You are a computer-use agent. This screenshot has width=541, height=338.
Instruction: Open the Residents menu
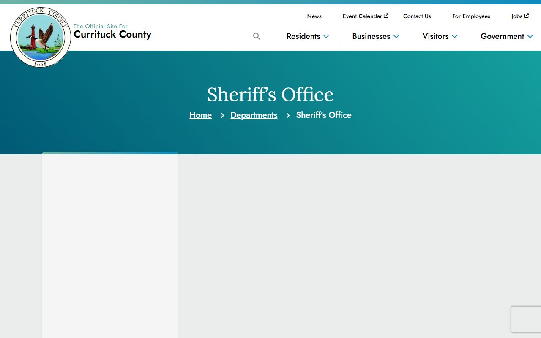(303, 36)
